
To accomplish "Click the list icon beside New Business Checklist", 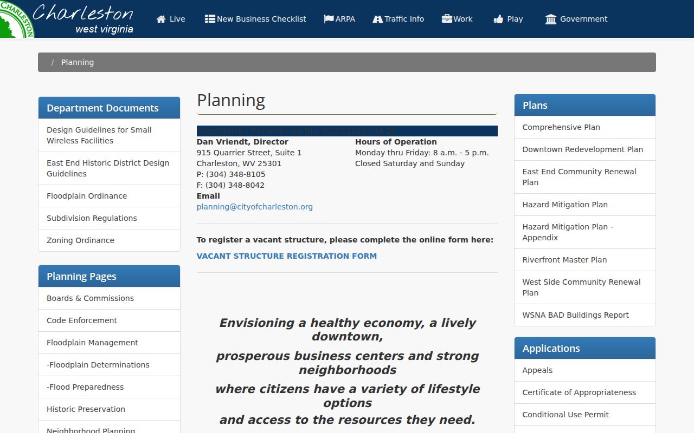I will coord(210,18).
